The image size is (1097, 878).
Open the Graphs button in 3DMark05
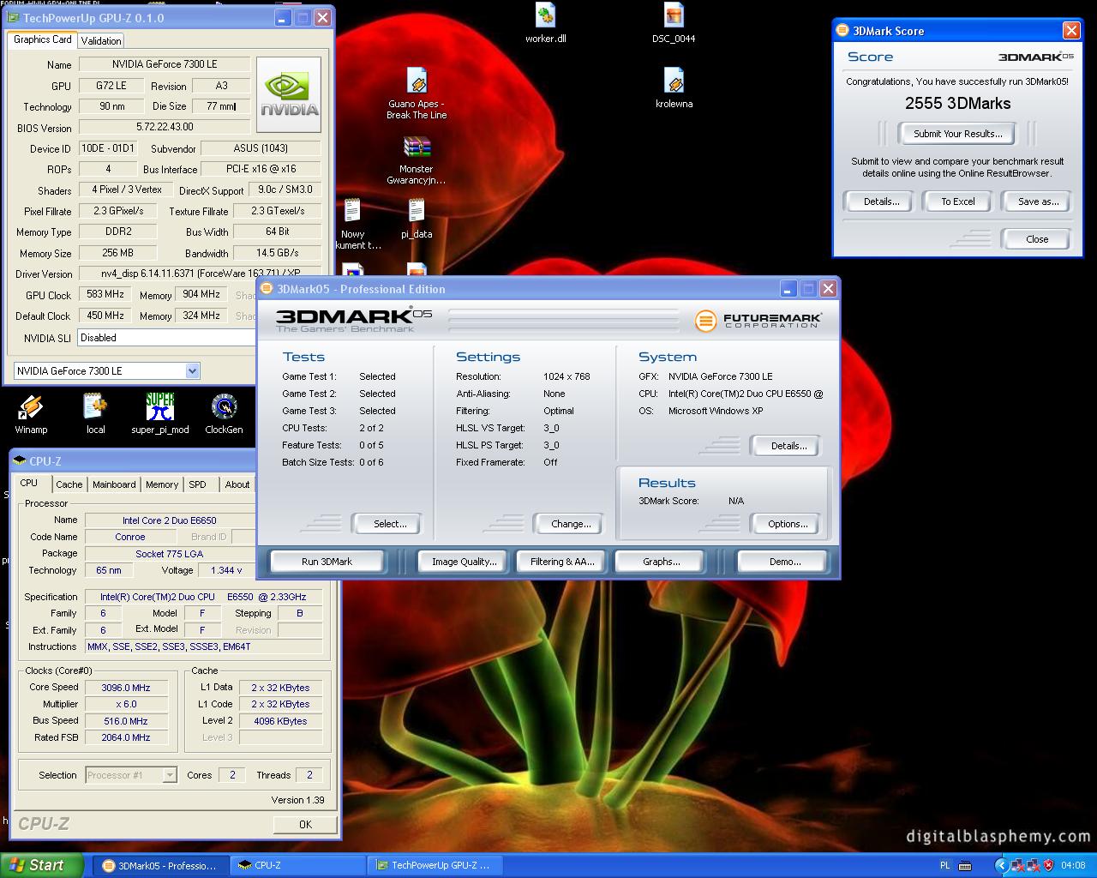pyautogui.click(x=662, y=562)
